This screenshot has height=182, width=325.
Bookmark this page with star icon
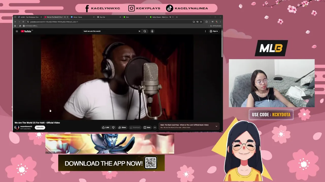(x=201, y=22)
